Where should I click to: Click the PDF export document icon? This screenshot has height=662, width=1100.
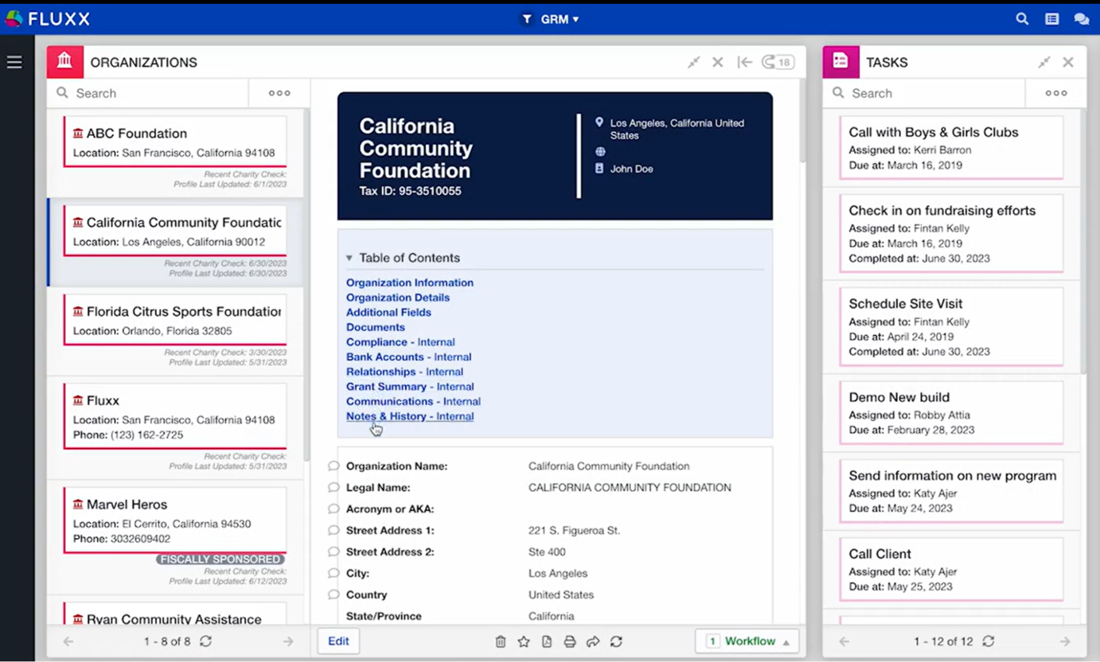pos(546,642)
